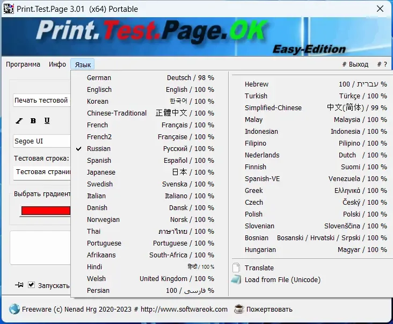Click the red gradient color swatch
Image resolution: width=393 pixels, height=324 pixels.
tap(46, 211)
